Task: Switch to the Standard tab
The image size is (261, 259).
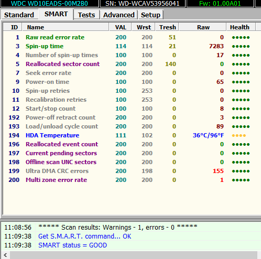Action: 19,15
